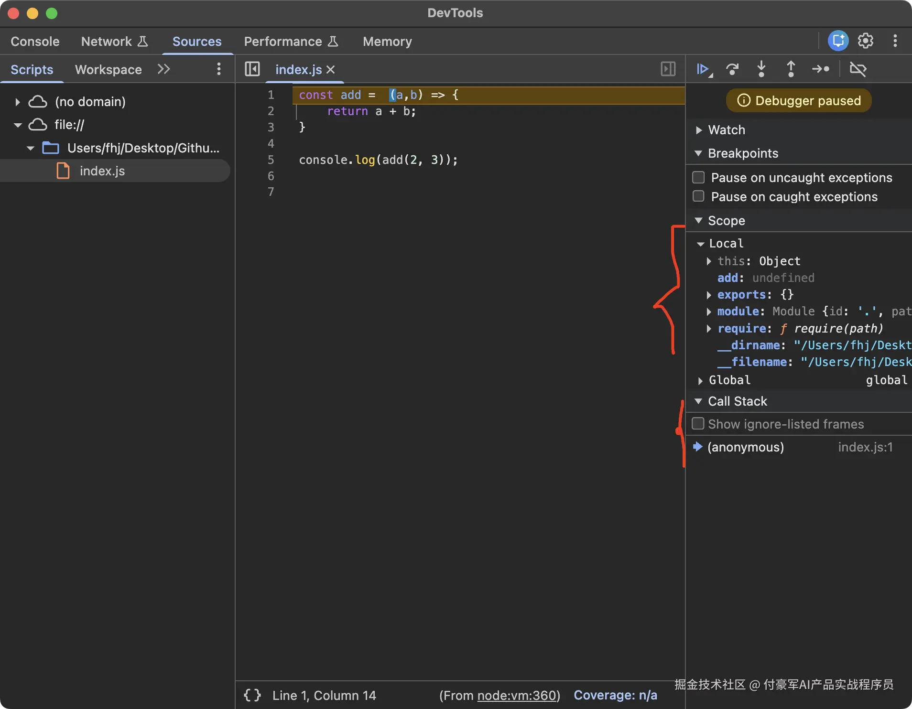Open index.js:1 frame location link
The width and height of the screenshot is (912, 709).
(x=865, y=447)
